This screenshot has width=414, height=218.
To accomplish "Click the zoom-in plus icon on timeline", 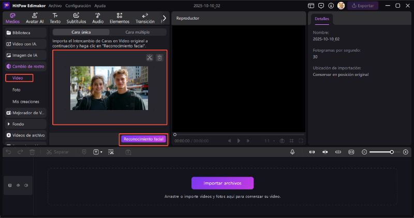I will click(405, 152).
